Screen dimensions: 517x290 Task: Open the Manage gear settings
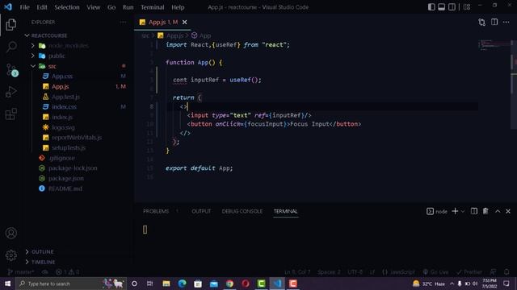pyautogui.click(x=11, y=255)
